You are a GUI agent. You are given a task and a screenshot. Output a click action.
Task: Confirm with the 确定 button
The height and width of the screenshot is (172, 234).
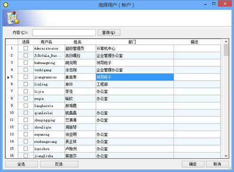click(x=193, y=164)
